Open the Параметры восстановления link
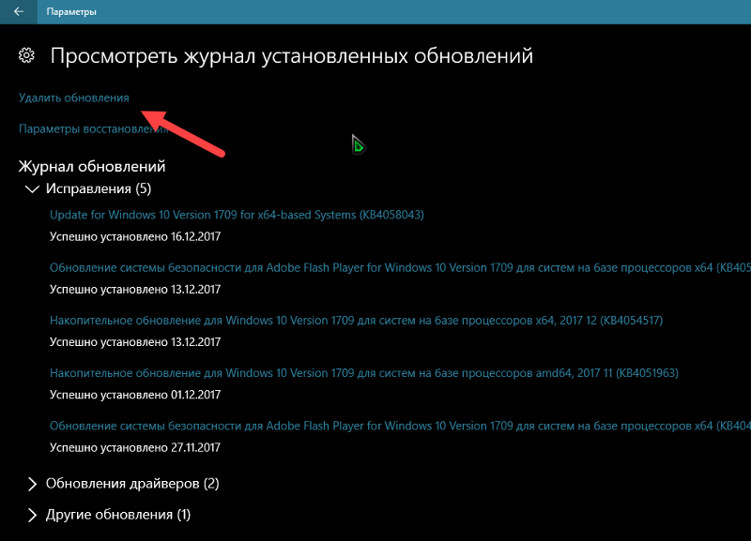The height and width of the screenshot is (541, 751). (93, 129)
